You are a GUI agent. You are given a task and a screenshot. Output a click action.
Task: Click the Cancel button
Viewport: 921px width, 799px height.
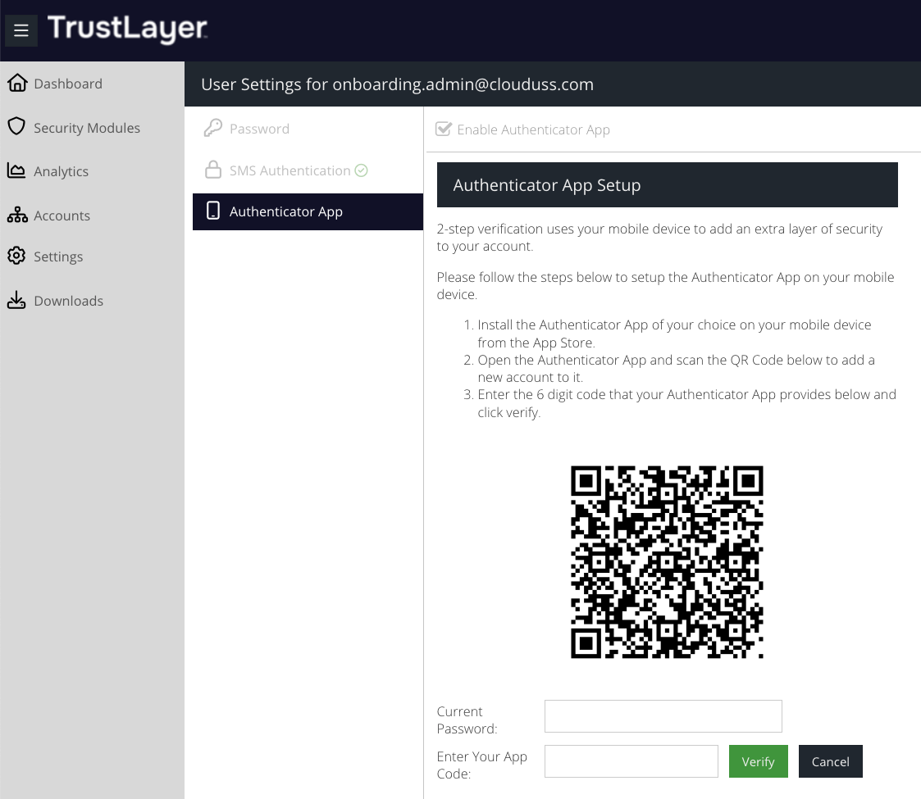click(x=831, y=761)
